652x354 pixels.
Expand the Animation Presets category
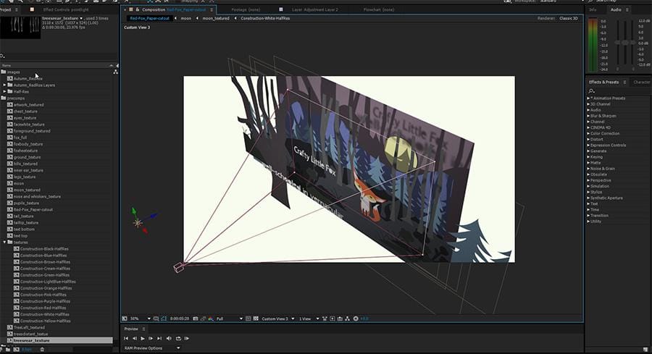[x=588, y=98]
